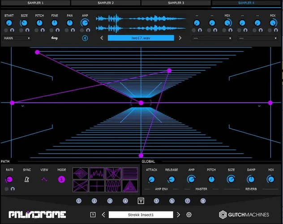Go to previous preset arrow

pyautogui.click(x=103, y=215)
